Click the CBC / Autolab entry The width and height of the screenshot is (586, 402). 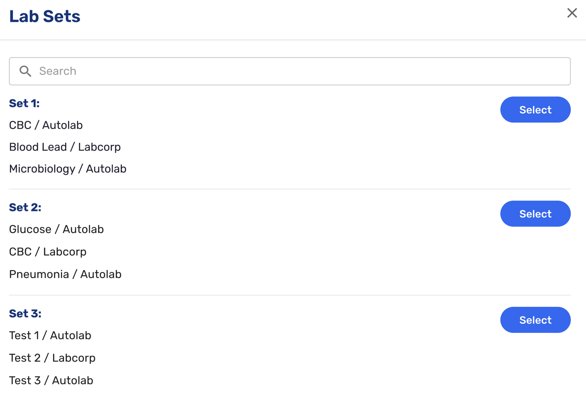pyautogui.click(x=46, y=125)
